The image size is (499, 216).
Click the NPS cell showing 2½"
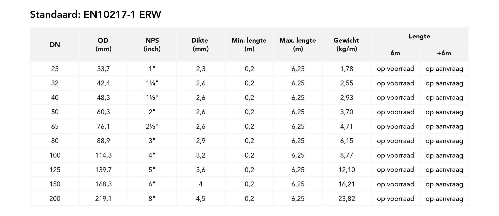152,126
